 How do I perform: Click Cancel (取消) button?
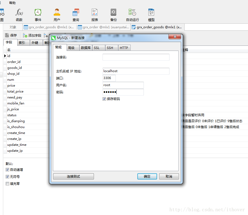pos(169,176)
